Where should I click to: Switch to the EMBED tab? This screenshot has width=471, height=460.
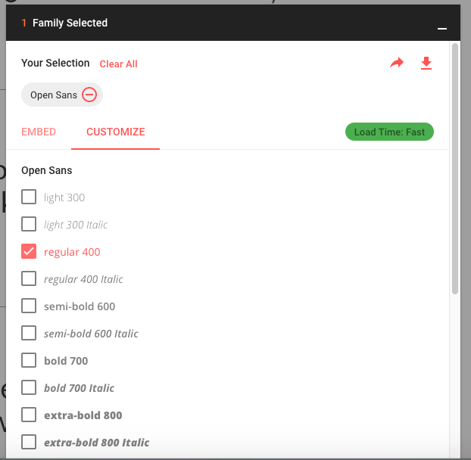click(39, 132)
